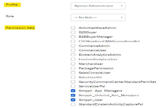
Task: Check the EinsteinAnalyticsUser checkbox
Action: (73, 59)
